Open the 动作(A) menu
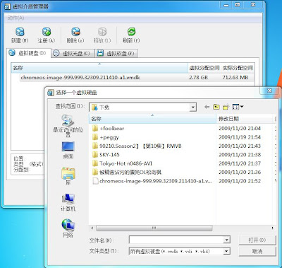 [x=16, y=18]
